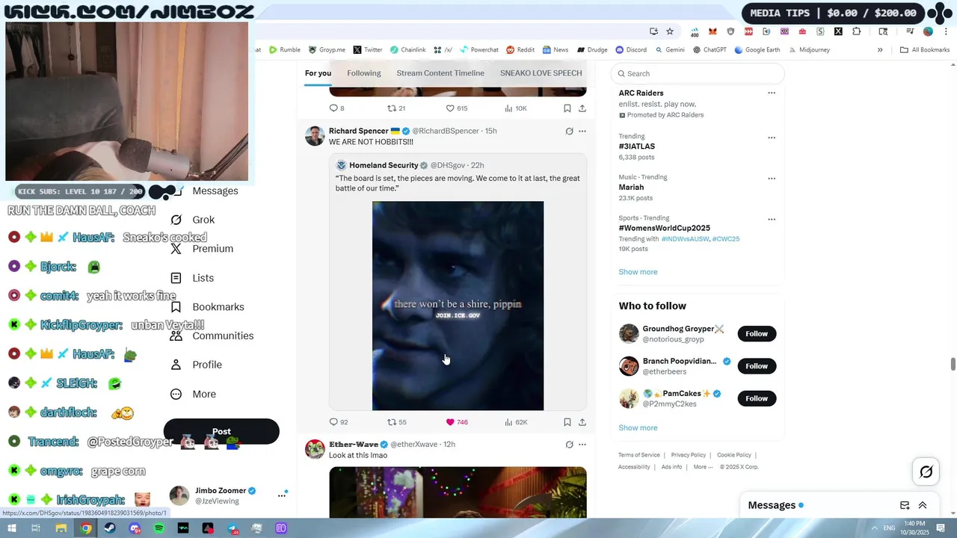957x538 pixels.
Task: Open the ChatGPT bookmark
Action: (709, 50)
